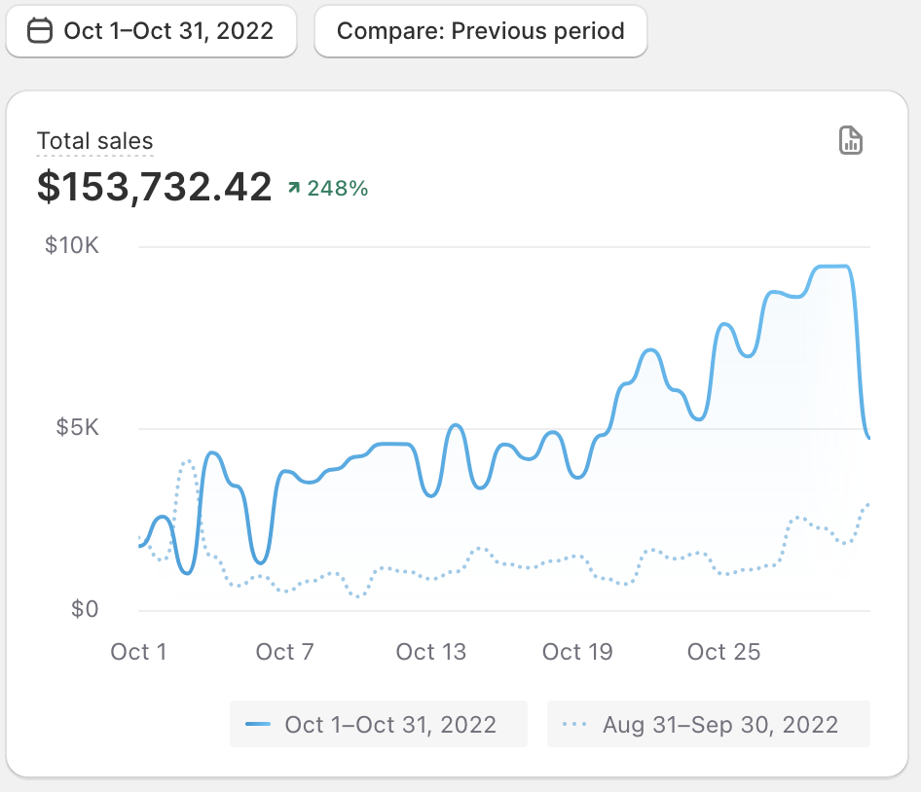
Task: Toggle the Oct 1–Oct 31, 2022 legend series
Action: pyautogui.click(x=379, y=724)
